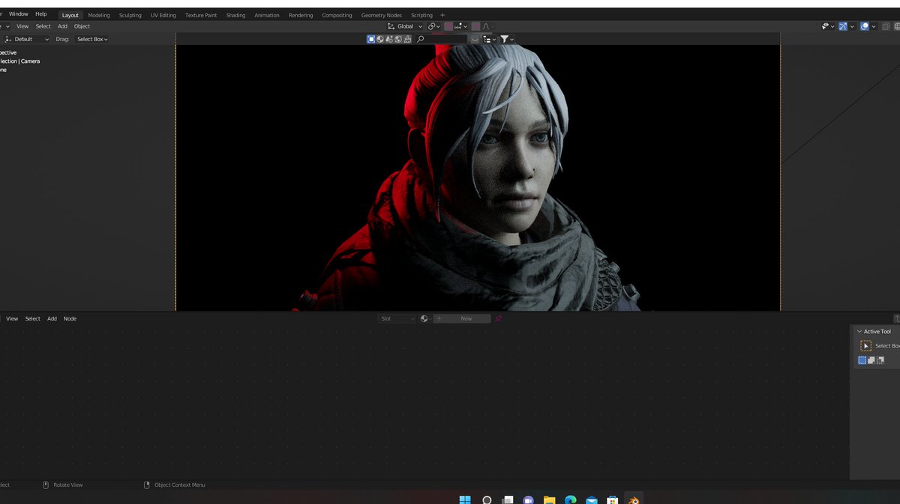Viewport: 900px width, 504px height.
Task: Open the Help menu
Action: [x=41, y=13]
